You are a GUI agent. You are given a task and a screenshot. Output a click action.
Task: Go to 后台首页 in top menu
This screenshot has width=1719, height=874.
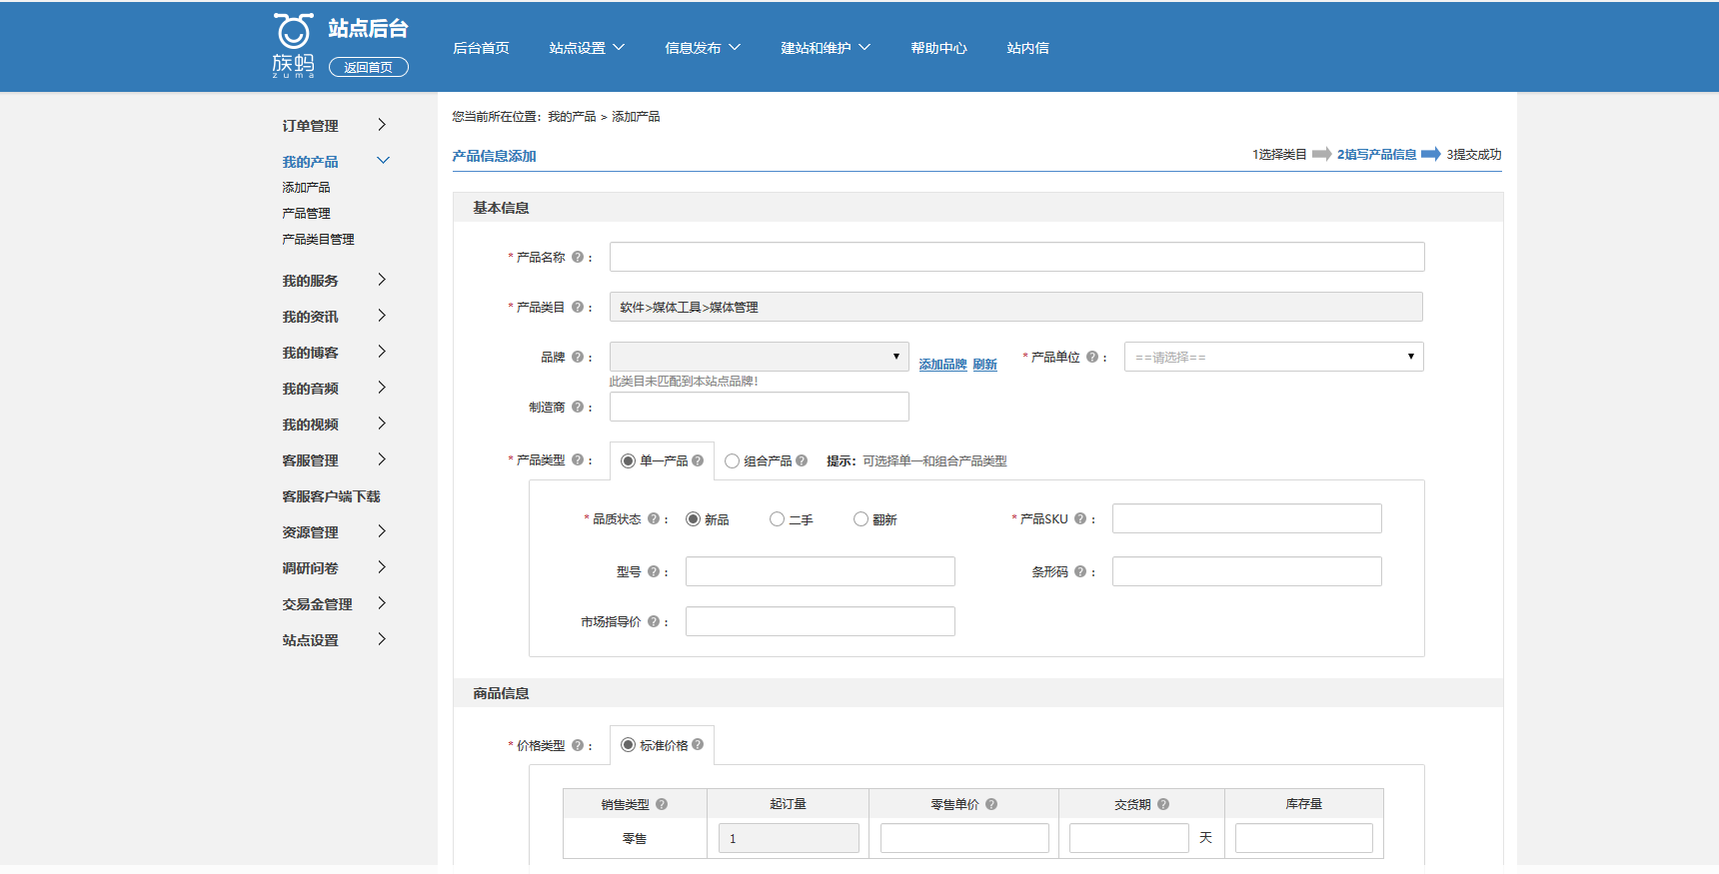click(481, 48)
